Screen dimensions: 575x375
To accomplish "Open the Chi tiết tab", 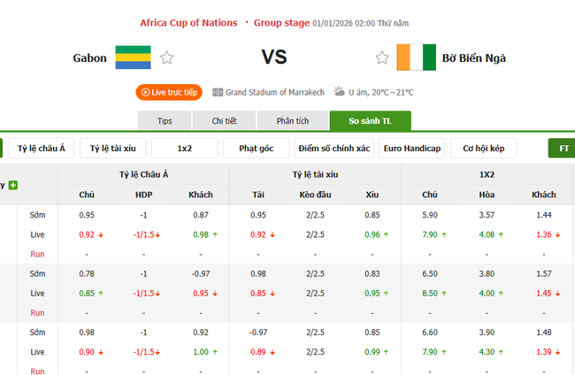I will click(225, 121).
